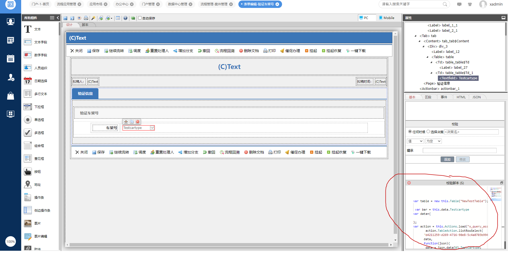Click the green-arrow export icon left of the import icon
Screen dimensions: 508x256
point(101,18)
